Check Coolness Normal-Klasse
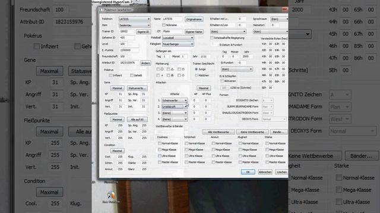 (160, 143)
